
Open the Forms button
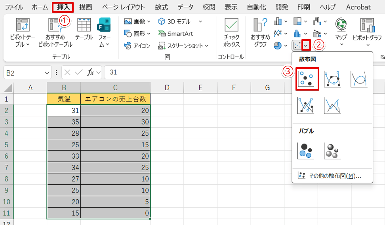pos(104,32)
